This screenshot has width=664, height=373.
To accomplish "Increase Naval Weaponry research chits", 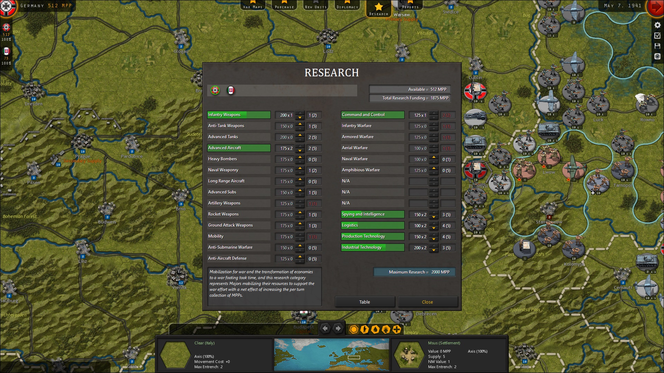I will 300,168.
